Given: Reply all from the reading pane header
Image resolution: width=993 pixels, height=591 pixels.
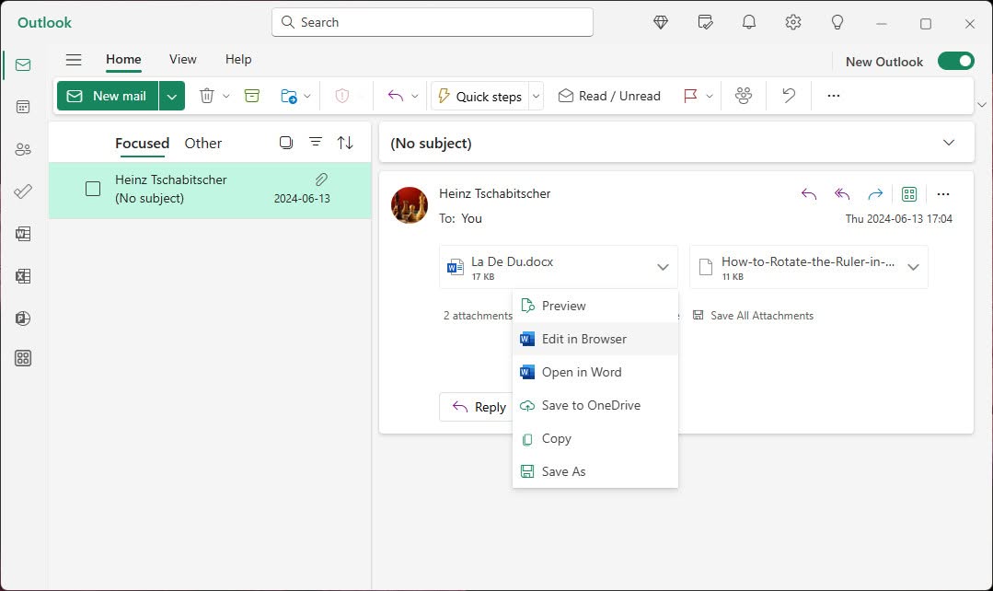Looking at the screenshot, I should coord(842,194).
